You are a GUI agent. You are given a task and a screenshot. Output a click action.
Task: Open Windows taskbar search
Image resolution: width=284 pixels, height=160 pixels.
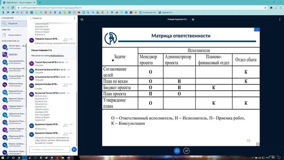click(x=8, y=158)
